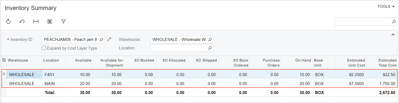Screen dimensions: 399x103
Task: Click the Inventory ID lookup magnifier
Action: [101, 39]
